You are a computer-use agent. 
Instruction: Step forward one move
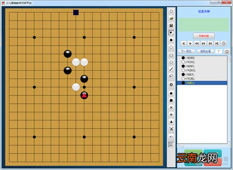(x=190, y=44)
